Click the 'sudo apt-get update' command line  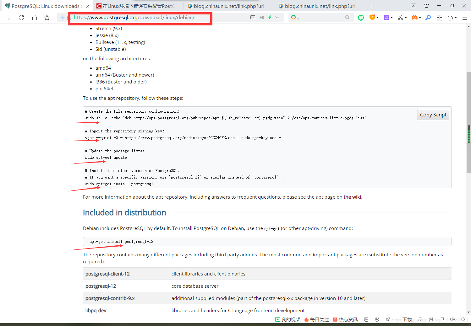[106, 158]
